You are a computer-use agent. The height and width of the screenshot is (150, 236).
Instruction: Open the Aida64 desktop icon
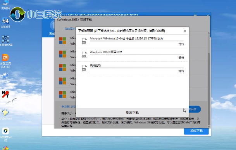click(5, 22)
